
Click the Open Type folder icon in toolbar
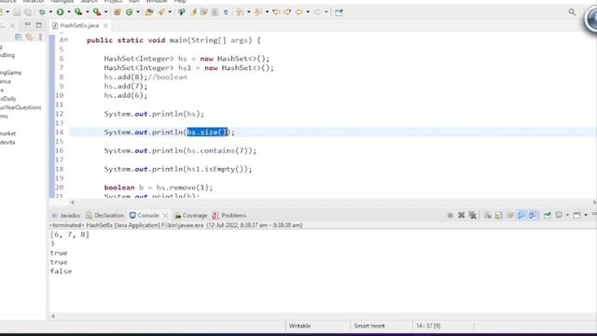[x=149, y=12]
